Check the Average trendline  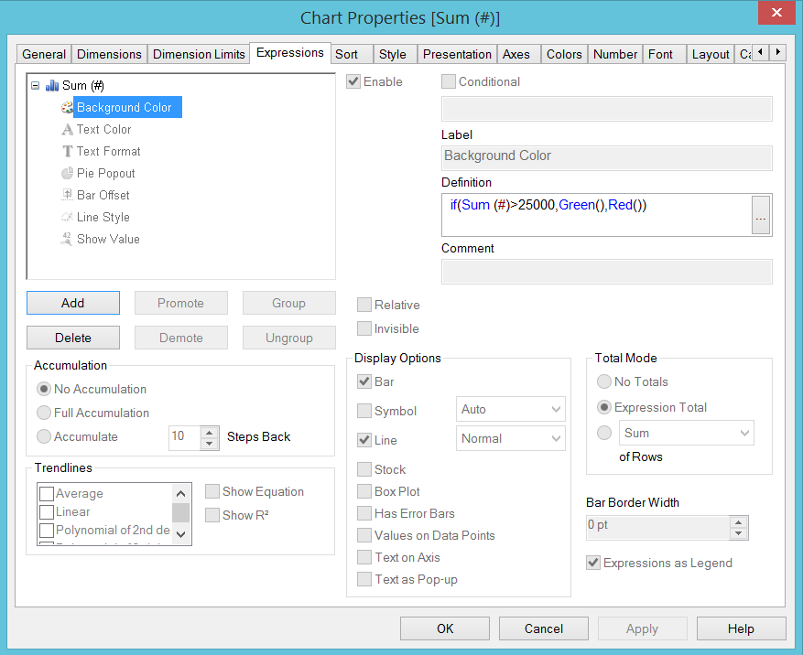[47, 494]
